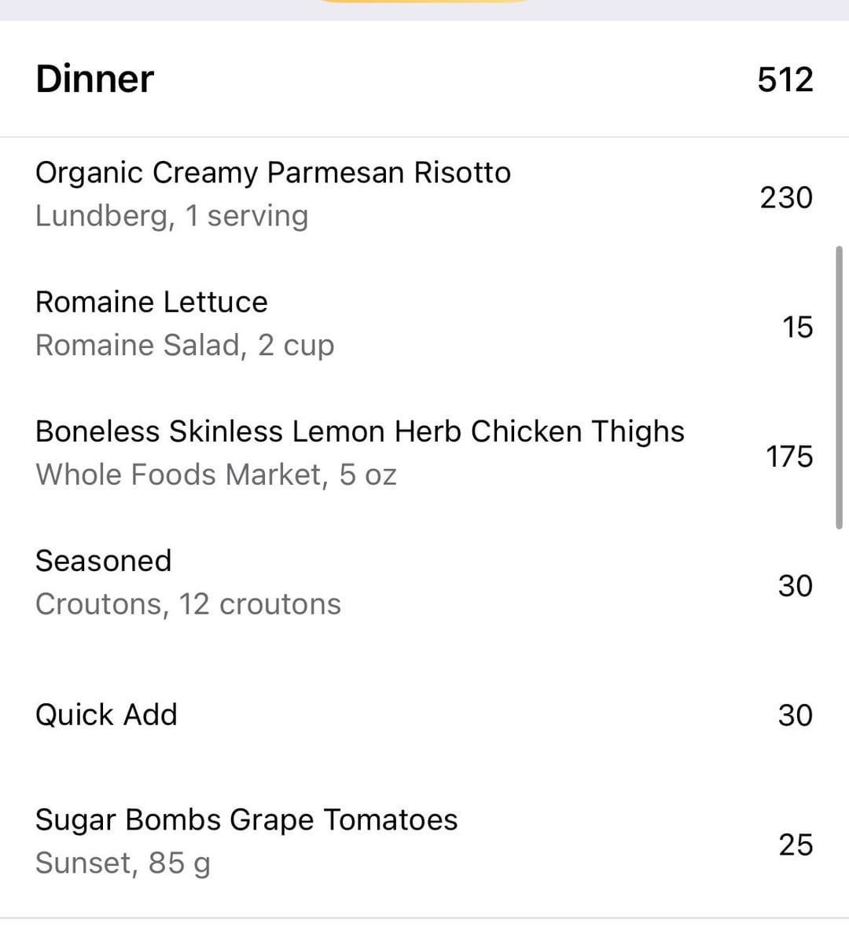Viewport: 849px width, 927px height.
Task: Click the 30 calorie value for croutons
Action: (795, 586)
